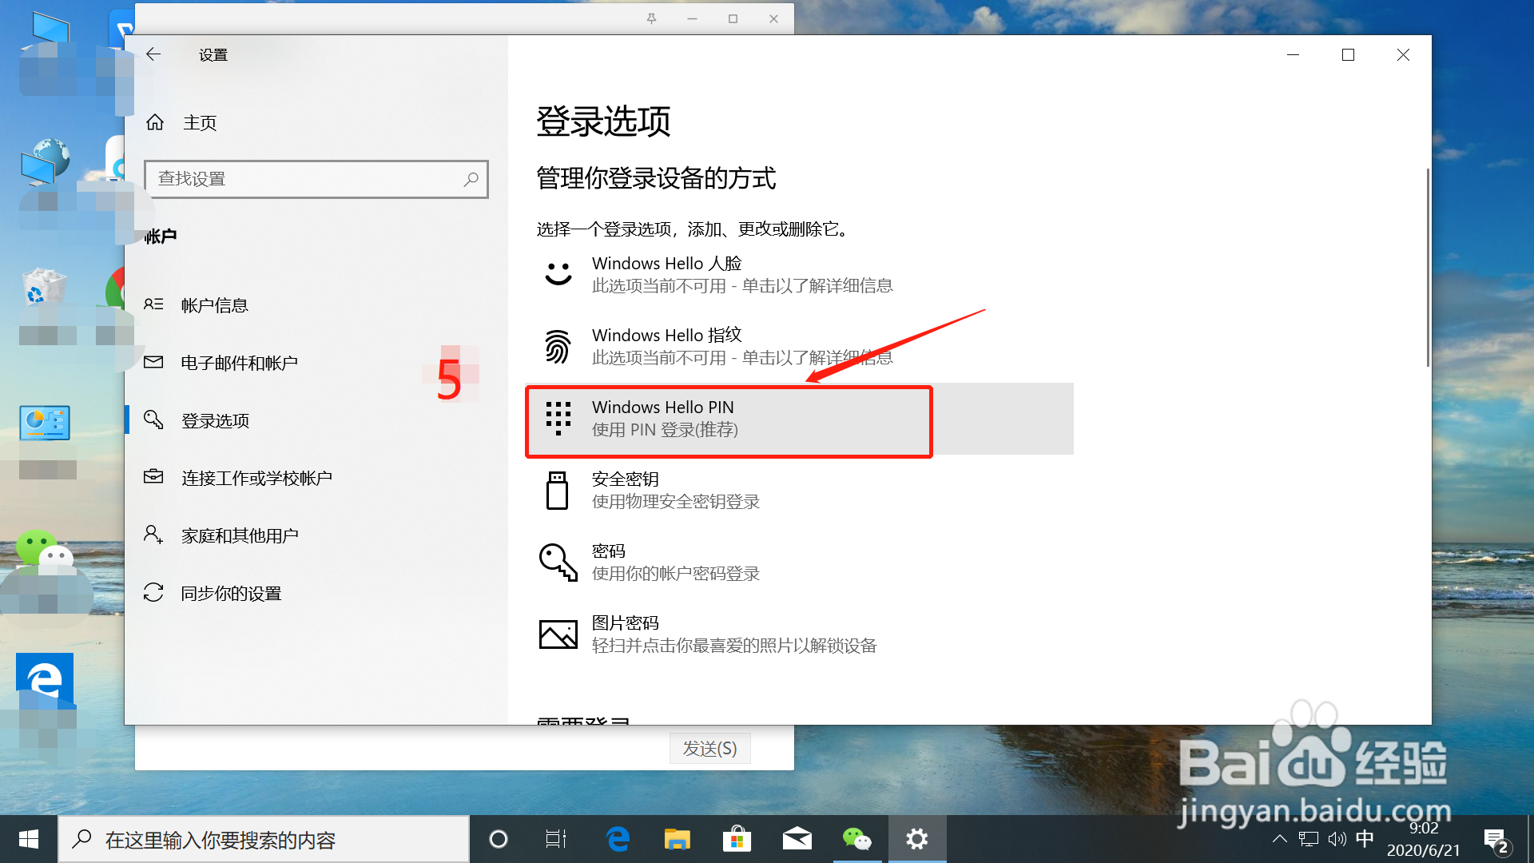Select the 连接工作或学校帐户 briefcase icon

coord(153,477)
